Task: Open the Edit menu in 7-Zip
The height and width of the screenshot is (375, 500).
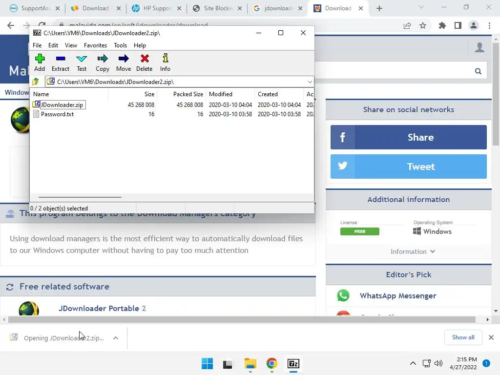Action: (53, 45)
